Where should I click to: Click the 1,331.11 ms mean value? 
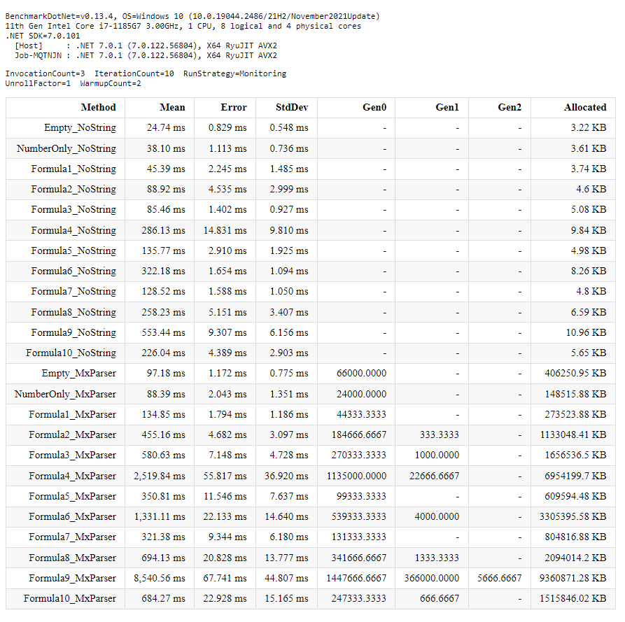tap(160, 516)
